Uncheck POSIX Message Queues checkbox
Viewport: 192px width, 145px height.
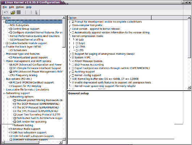tap(73, 61)
